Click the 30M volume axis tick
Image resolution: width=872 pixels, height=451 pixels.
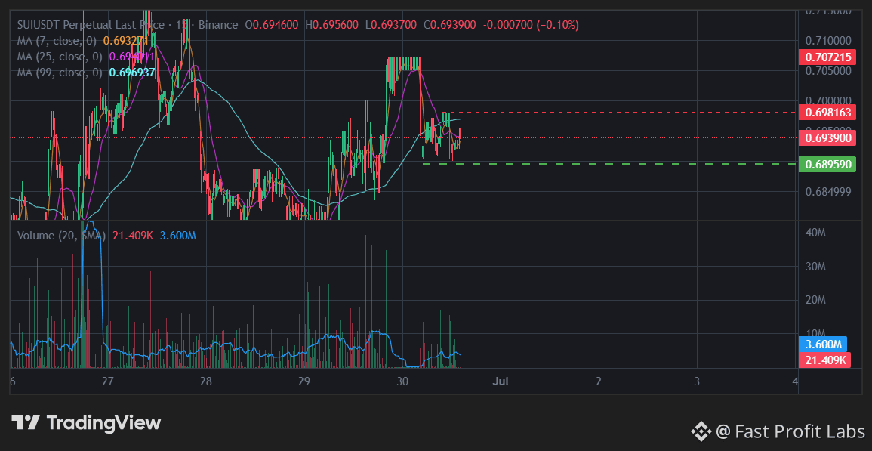click(815, 267)
